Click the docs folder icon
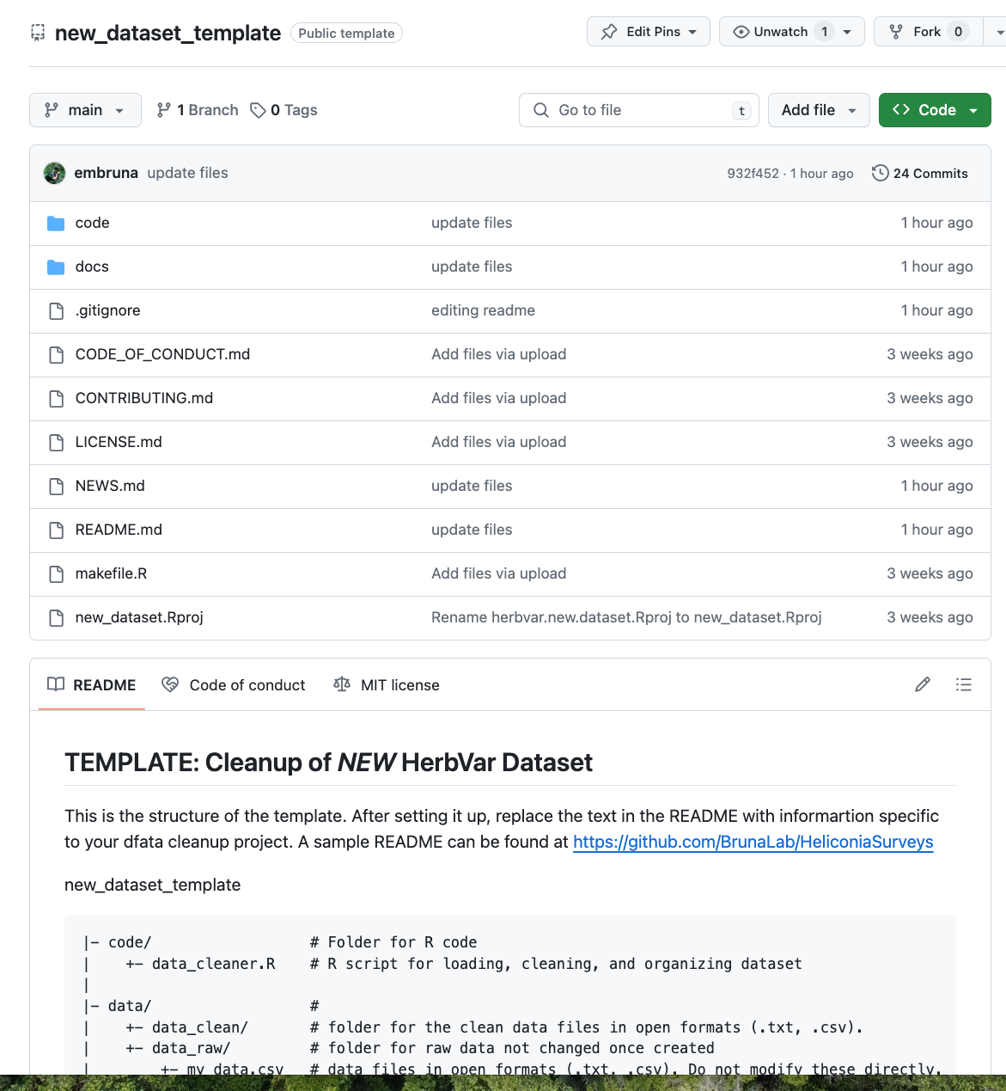Image resolution: width=1006 pixels, height=1091 pixels. pos(56,267)
